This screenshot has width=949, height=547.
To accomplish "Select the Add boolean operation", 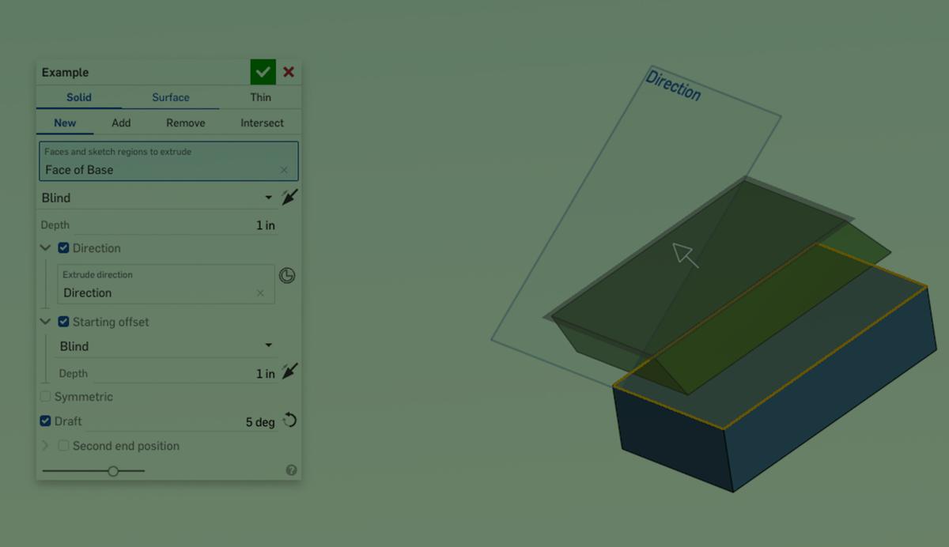I will [121, 123].
